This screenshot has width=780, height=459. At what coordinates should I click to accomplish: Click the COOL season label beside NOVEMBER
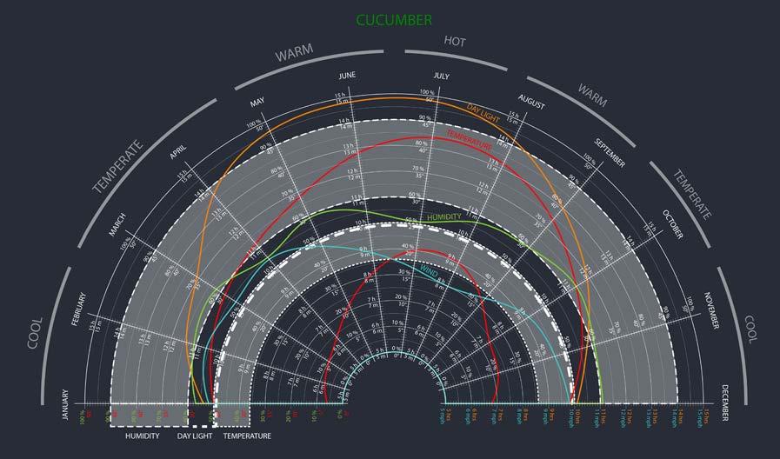click(750, 329)
